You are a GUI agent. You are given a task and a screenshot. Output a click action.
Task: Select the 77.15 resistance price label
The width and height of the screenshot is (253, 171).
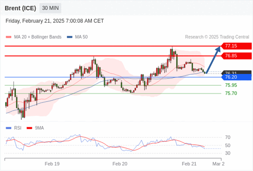tap(236, 46)
